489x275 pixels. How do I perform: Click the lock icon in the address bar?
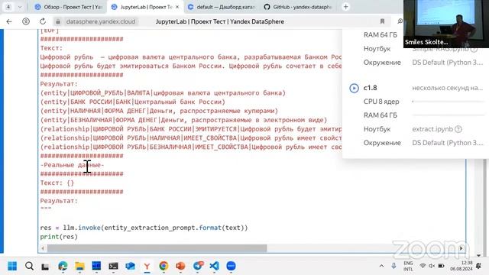[x=58, y=21]
